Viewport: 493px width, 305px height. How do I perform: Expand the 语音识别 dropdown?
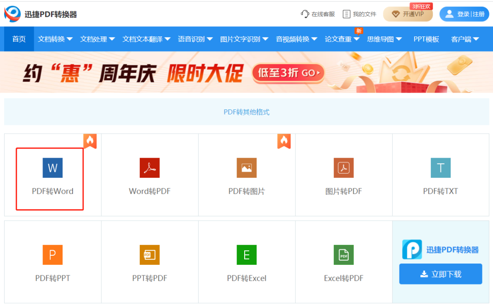point(195,39)
